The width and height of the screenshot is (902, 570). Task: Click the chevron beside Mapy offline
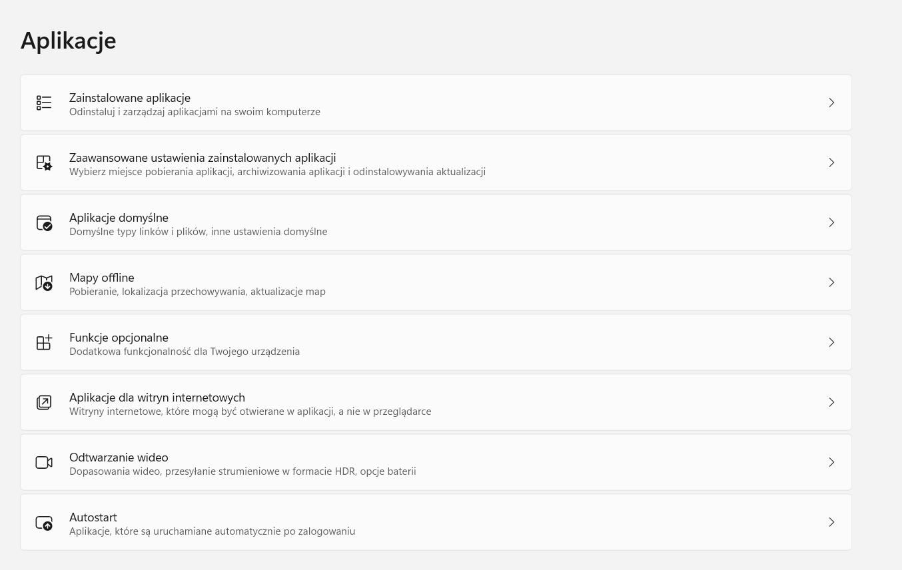coord(831,282)
